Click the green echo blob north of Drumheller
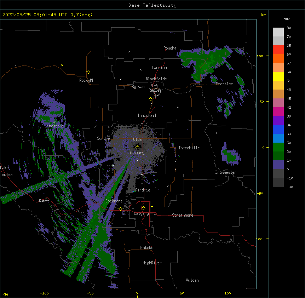This screenshot has width=305, height=298. coord(230,156)
